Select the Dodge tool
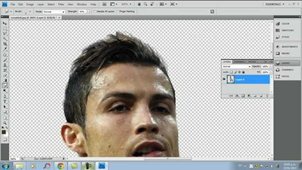Image resolution: width=302 pixels, height=170 pixels. click(5, 91)
